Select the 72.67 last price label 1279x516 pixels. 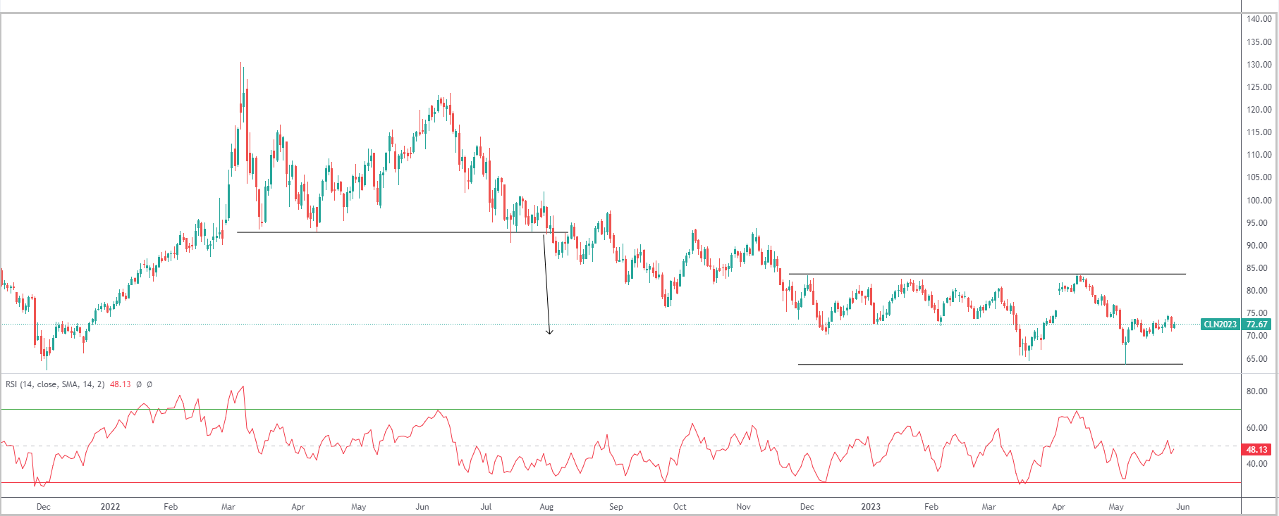(x=1257, y=325)
